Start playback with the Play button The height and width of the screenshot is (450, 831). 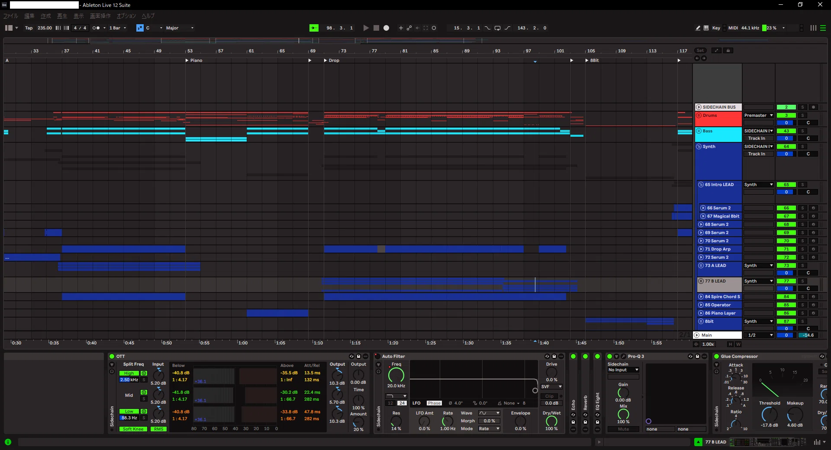point(366,28)
